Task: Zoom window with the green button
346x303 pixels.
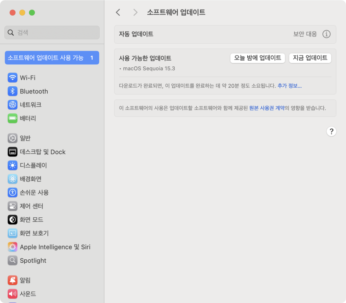Action: click(x=32, y=13)
